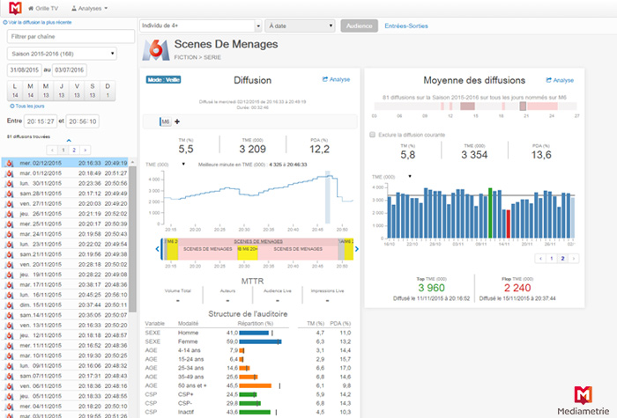This screenshot has width=617, height=418.
Task: Click the Mode : Veille badge
Action: 163,80
